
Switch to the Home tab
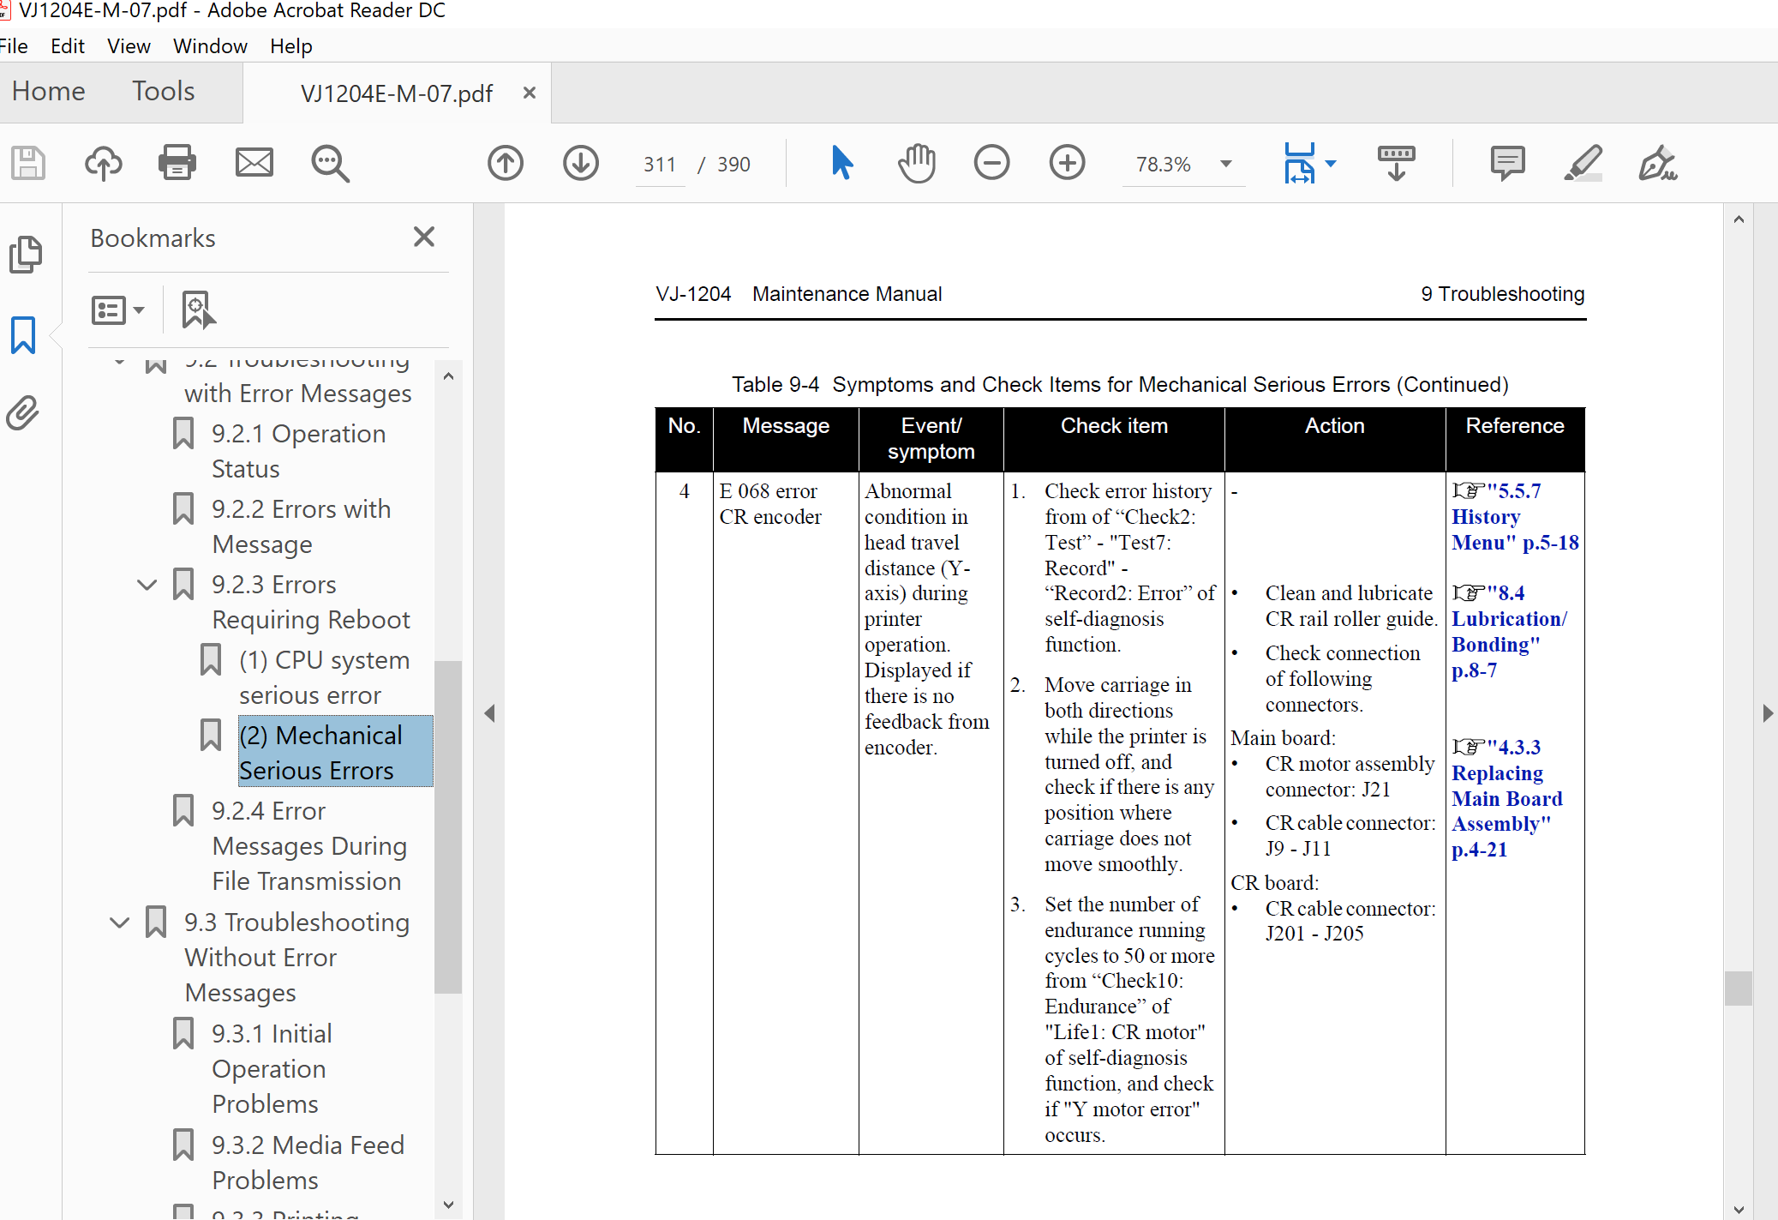[x=49, y=91]
